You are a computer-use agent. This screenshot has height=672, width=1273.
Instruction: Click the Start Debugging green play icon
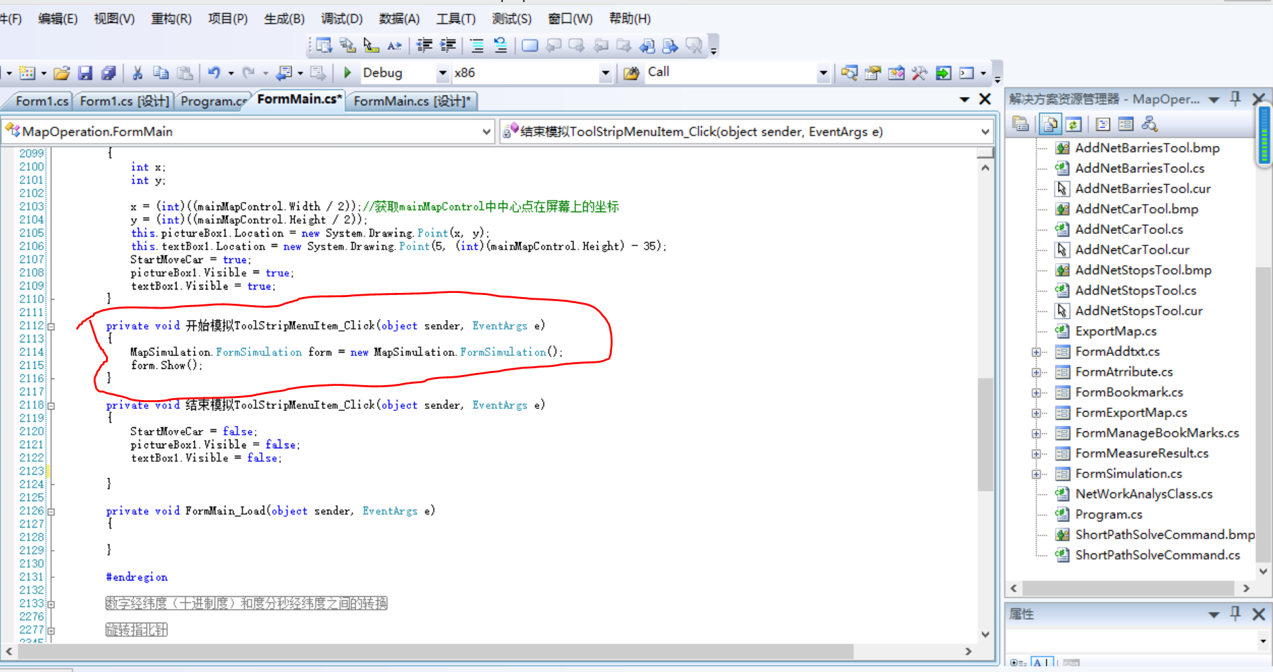(347, 73)
